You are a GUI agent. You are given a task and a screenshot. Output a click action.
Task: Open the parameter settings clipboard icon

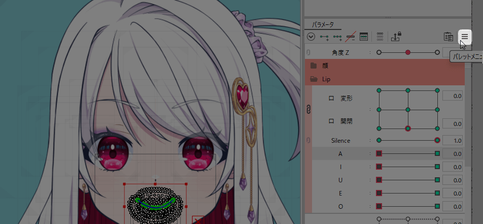(x=448, y=37)
